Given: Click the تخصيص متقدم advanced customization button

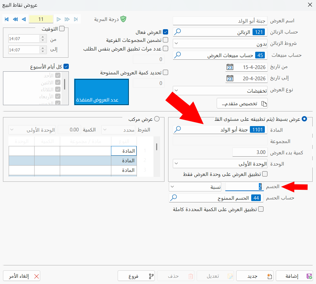Looking at the screenshot, I should pyautogui.click(x=242, y=104).
